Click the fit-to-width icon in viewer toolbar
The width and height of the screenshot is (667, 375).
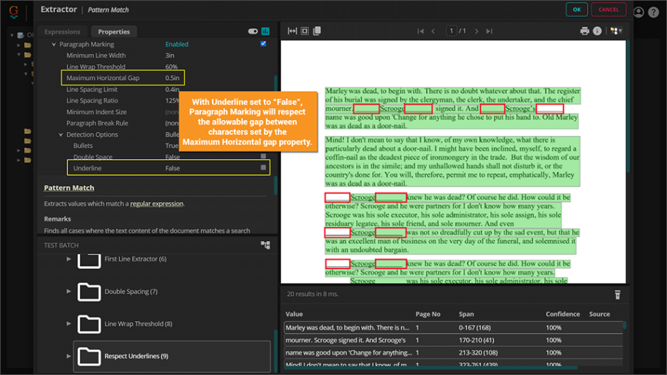coord(292,31)
